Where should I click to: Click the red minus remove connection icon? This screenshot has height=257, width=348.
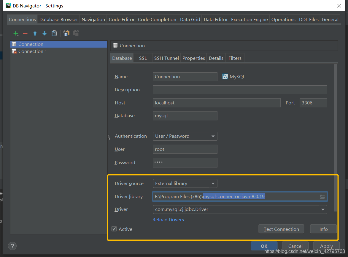tap(25, 34)
